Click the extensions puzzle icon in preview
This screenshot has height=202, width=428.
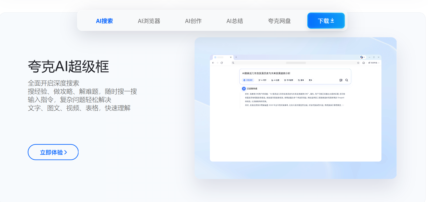click(364, 63)
